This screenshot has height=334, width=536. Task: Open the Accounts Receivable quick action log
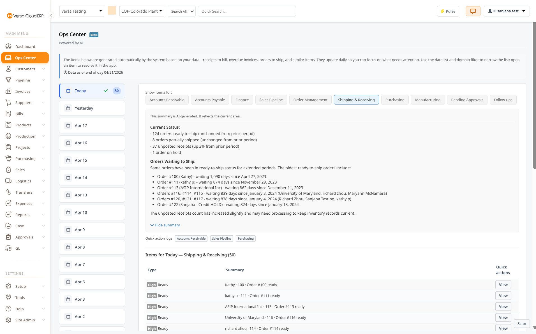click(x=191, y=238)
